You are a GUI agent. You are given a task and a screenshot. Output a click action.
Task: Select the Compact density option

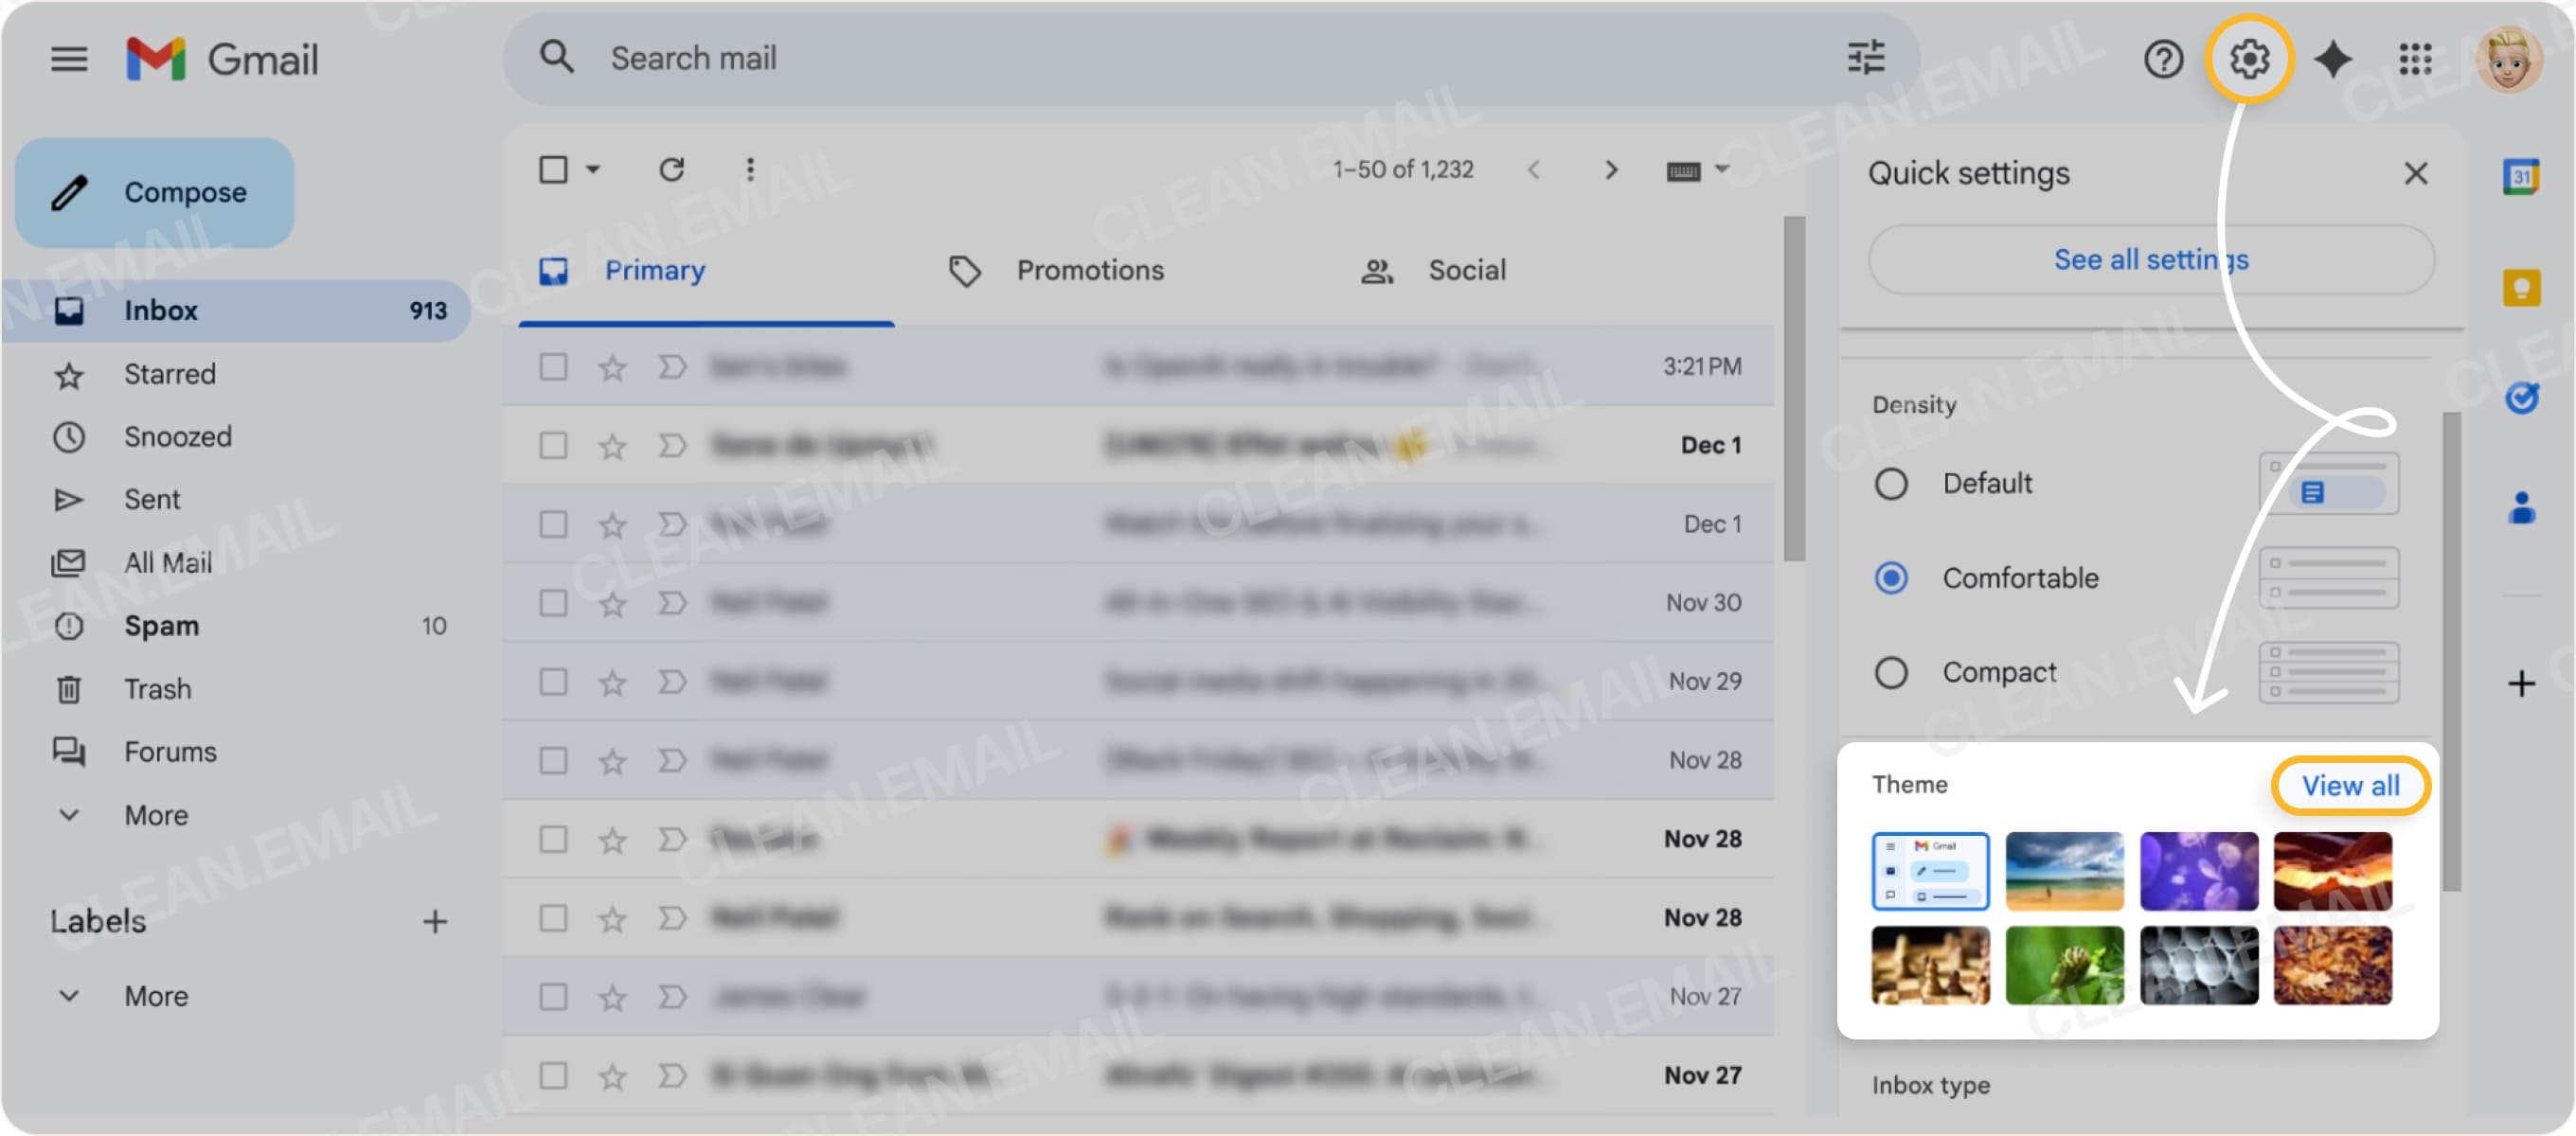(1890, 673)
